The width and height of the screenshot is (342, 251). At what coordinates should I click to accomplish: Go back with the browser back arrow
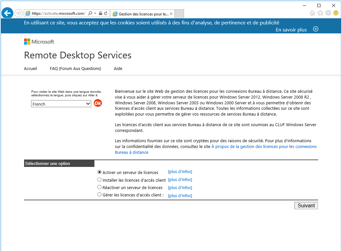(x=7, y=13)
